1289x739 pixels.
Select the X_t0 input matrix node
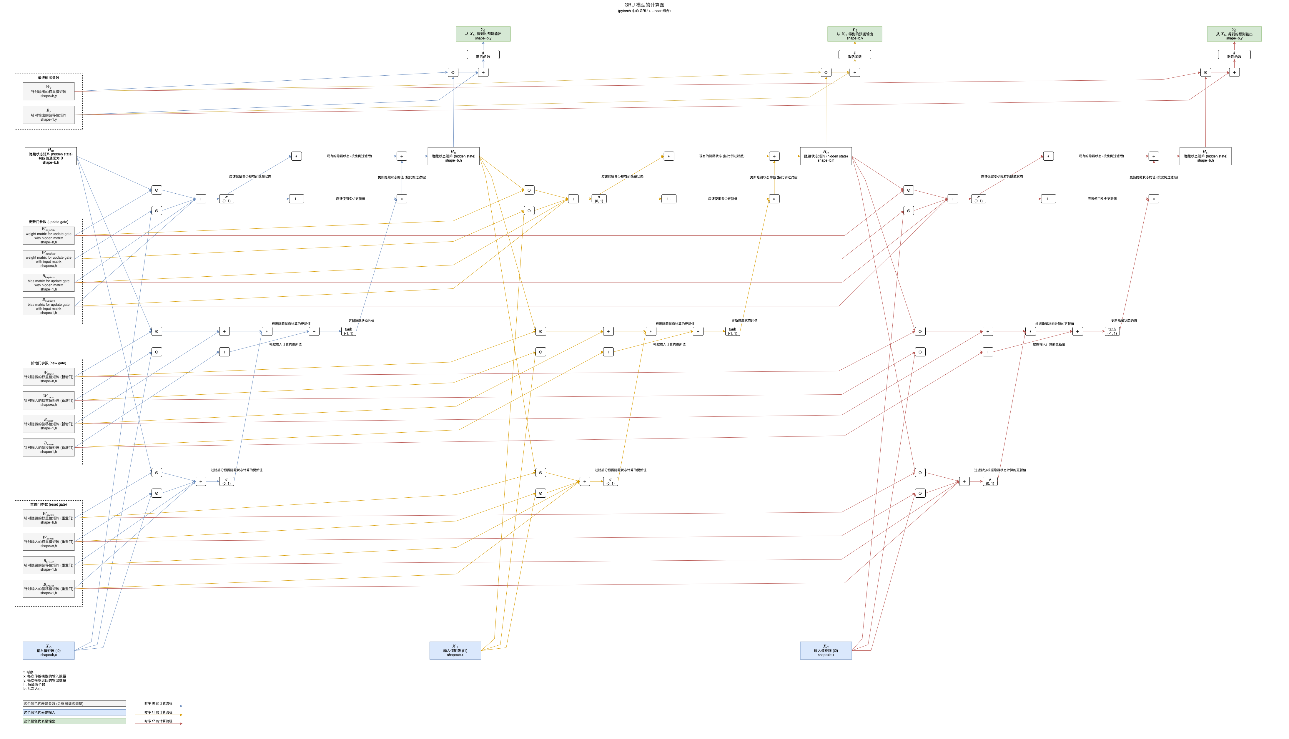[49, 651]
